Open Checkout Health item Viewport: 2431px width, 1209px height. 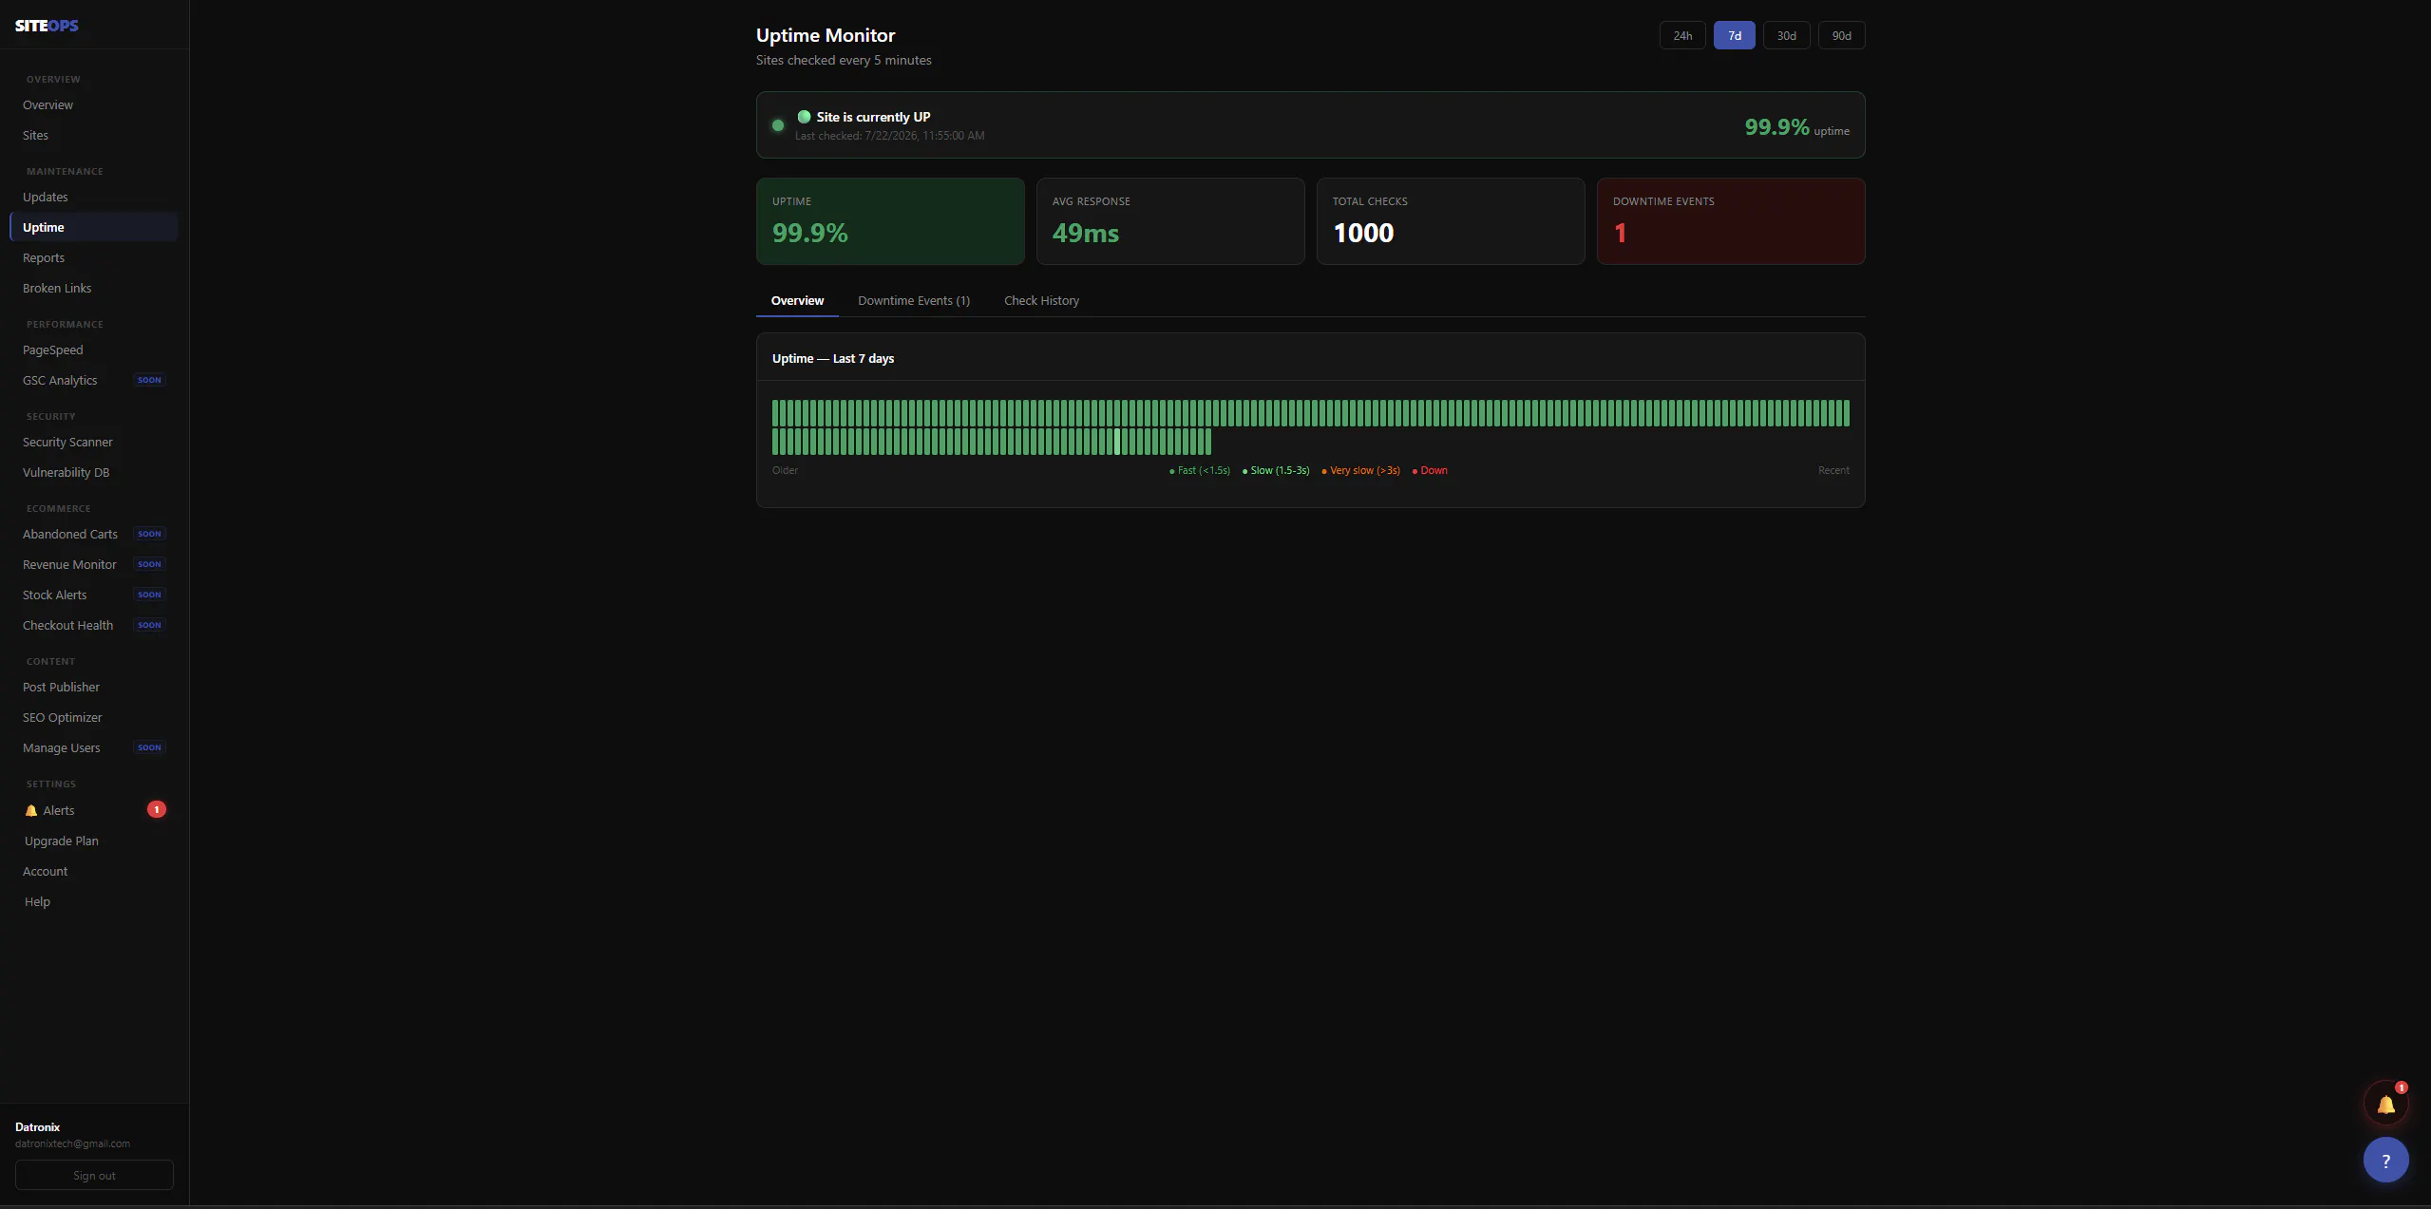[x=93, y=625]
